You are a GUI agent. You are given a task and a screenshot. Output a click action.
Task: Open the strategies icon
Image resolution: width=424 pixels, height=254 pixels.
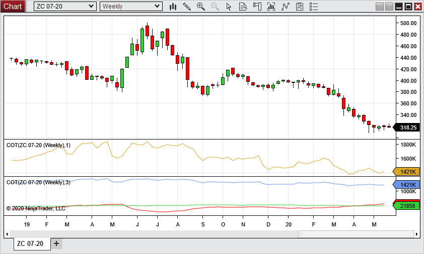tap(286, 7)
